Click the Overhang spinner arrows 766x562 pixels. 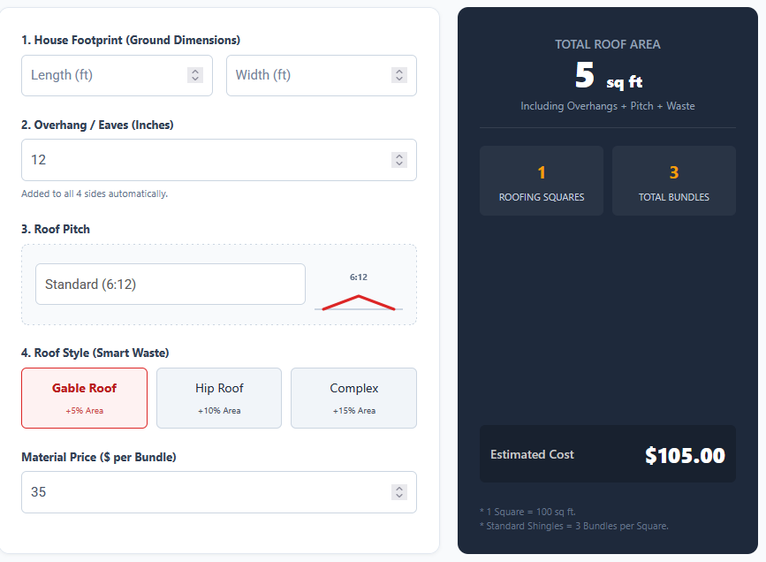(x=399, y=160)
